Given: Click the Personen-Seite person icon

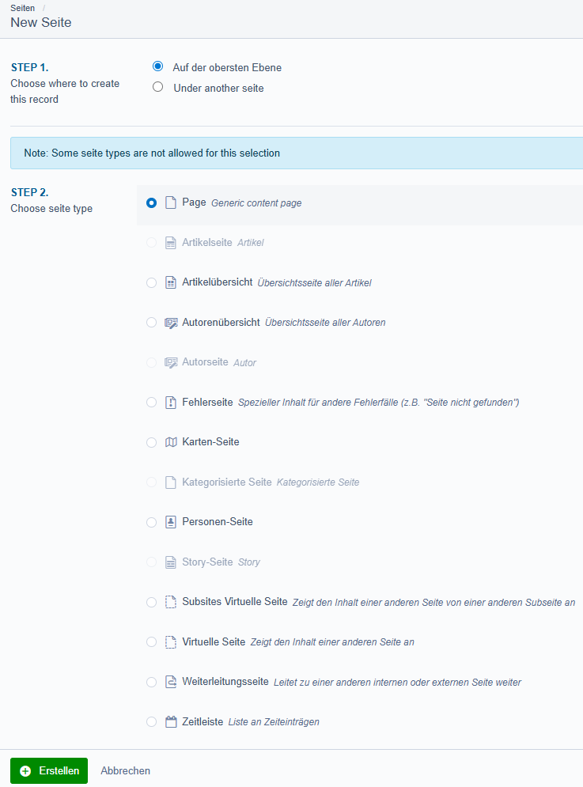Looking at the screenshot, I should pos(170,522).
